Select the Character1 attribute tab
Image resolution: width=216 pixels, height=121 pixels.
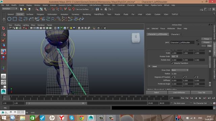click(x=175, y=34)
